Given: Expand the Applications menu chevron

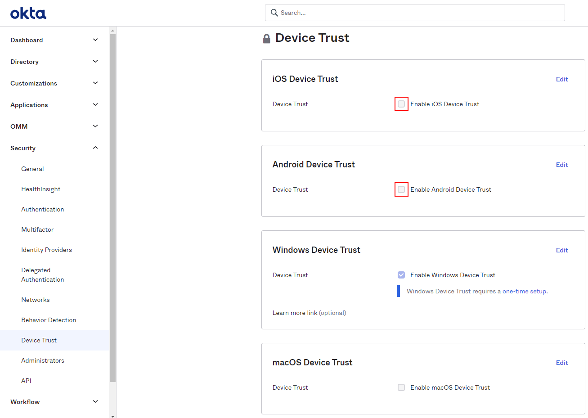Looking at the screenshot, I should click(x=95, y=105).
